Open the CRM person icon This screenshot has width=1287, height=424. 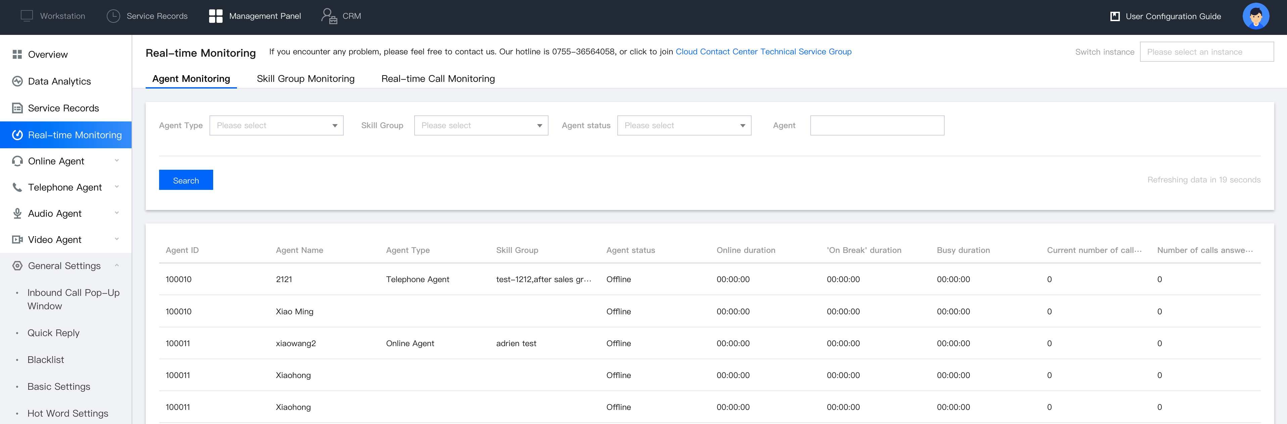[x=329, y=16]
